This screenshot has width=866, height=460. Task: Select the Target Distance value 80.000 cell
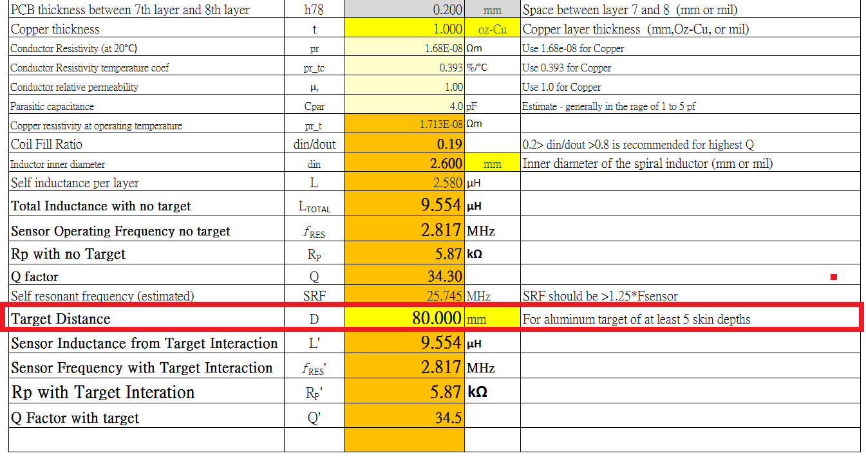[x=404, y=318]
